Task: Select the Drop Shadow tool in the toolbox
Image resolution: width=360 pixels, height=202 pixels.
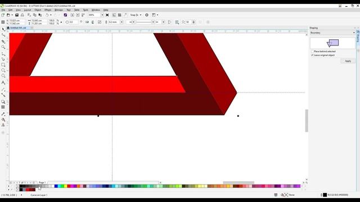Action: (x=3, y=102)
